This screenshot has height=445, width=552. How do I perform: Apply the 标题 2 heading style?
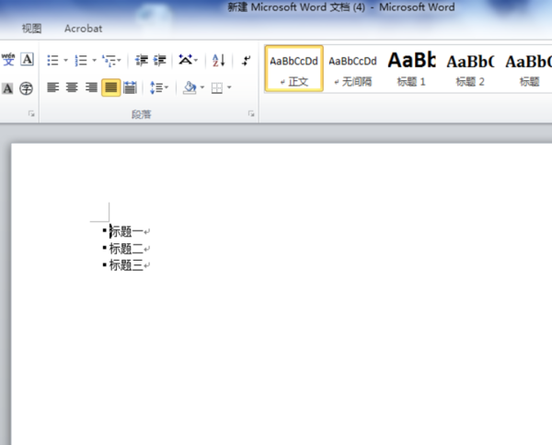point(470,68)
